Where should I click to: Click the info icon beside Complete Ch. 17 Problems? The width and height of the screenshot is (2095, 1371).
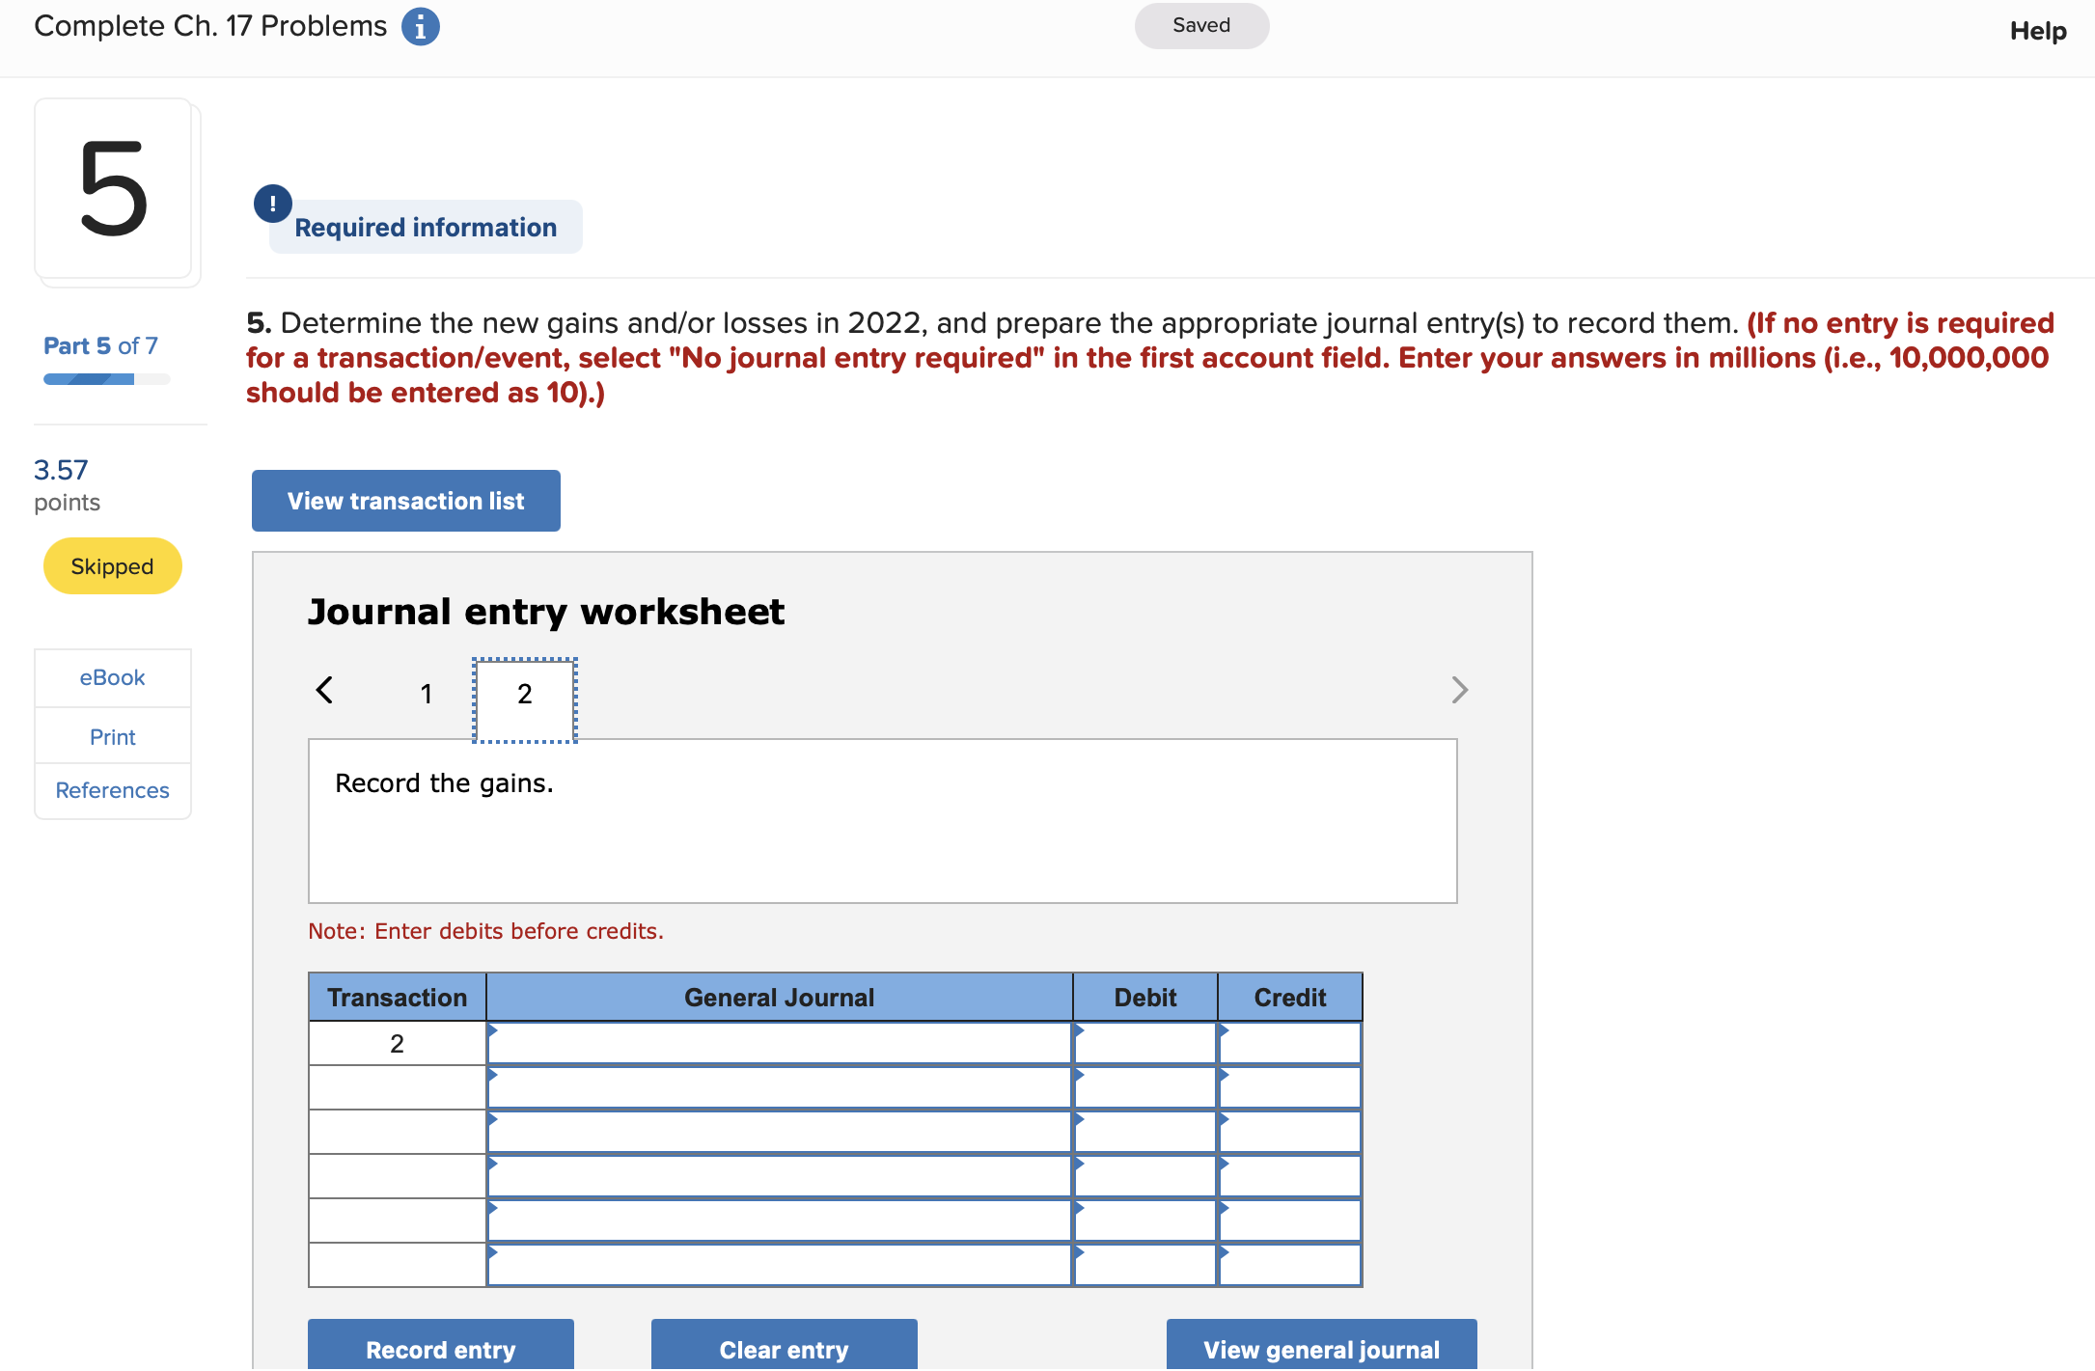coord(420,27)
